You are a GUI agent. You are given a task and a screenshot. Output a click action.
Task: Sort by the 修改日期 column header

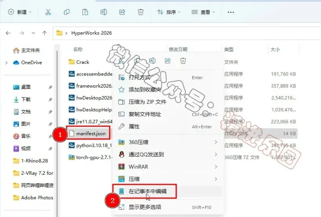[x=178, y=49]
